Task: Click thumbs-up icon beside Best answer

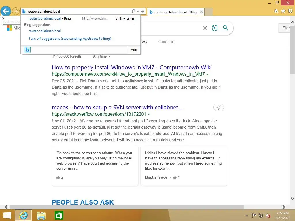Action: coord(175,177)
